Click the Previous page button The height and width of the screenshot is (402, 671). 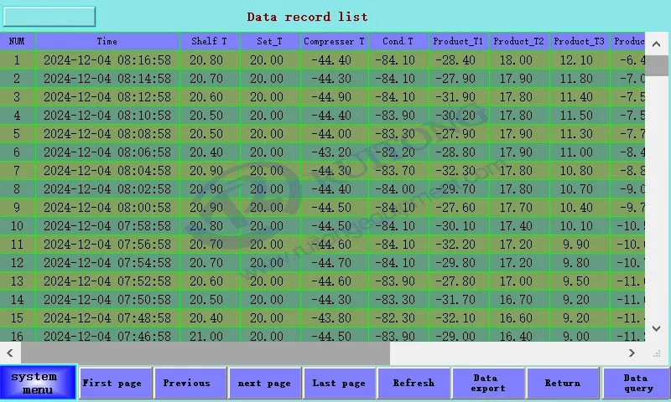187,383
